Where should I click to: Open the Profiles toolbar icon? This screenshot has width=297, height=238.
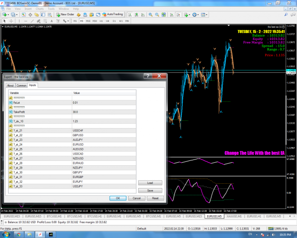tap(13, 15)
